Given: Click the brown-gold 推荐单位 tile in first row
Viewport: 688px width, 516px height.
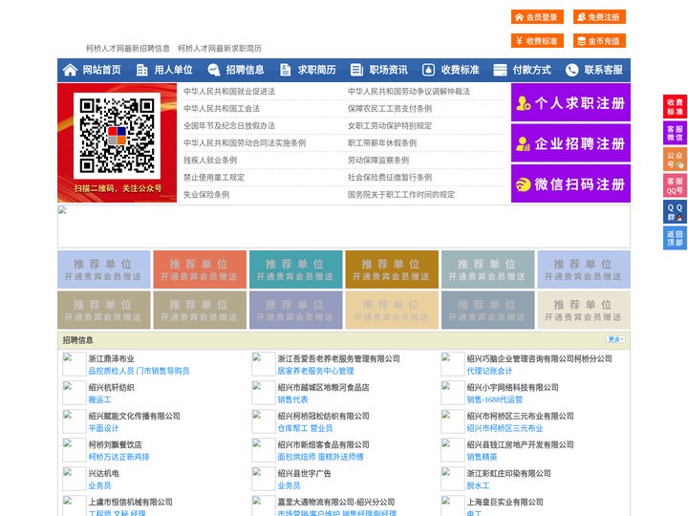Looking at the screenshot, I should (392, 269).
